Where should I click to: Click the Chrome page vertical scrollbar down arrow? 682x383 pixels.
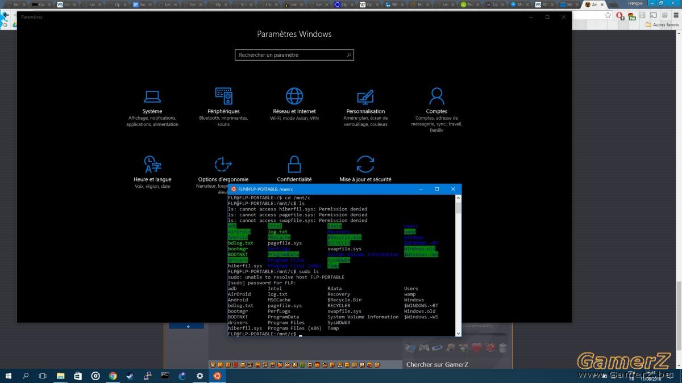pos(679,365)
